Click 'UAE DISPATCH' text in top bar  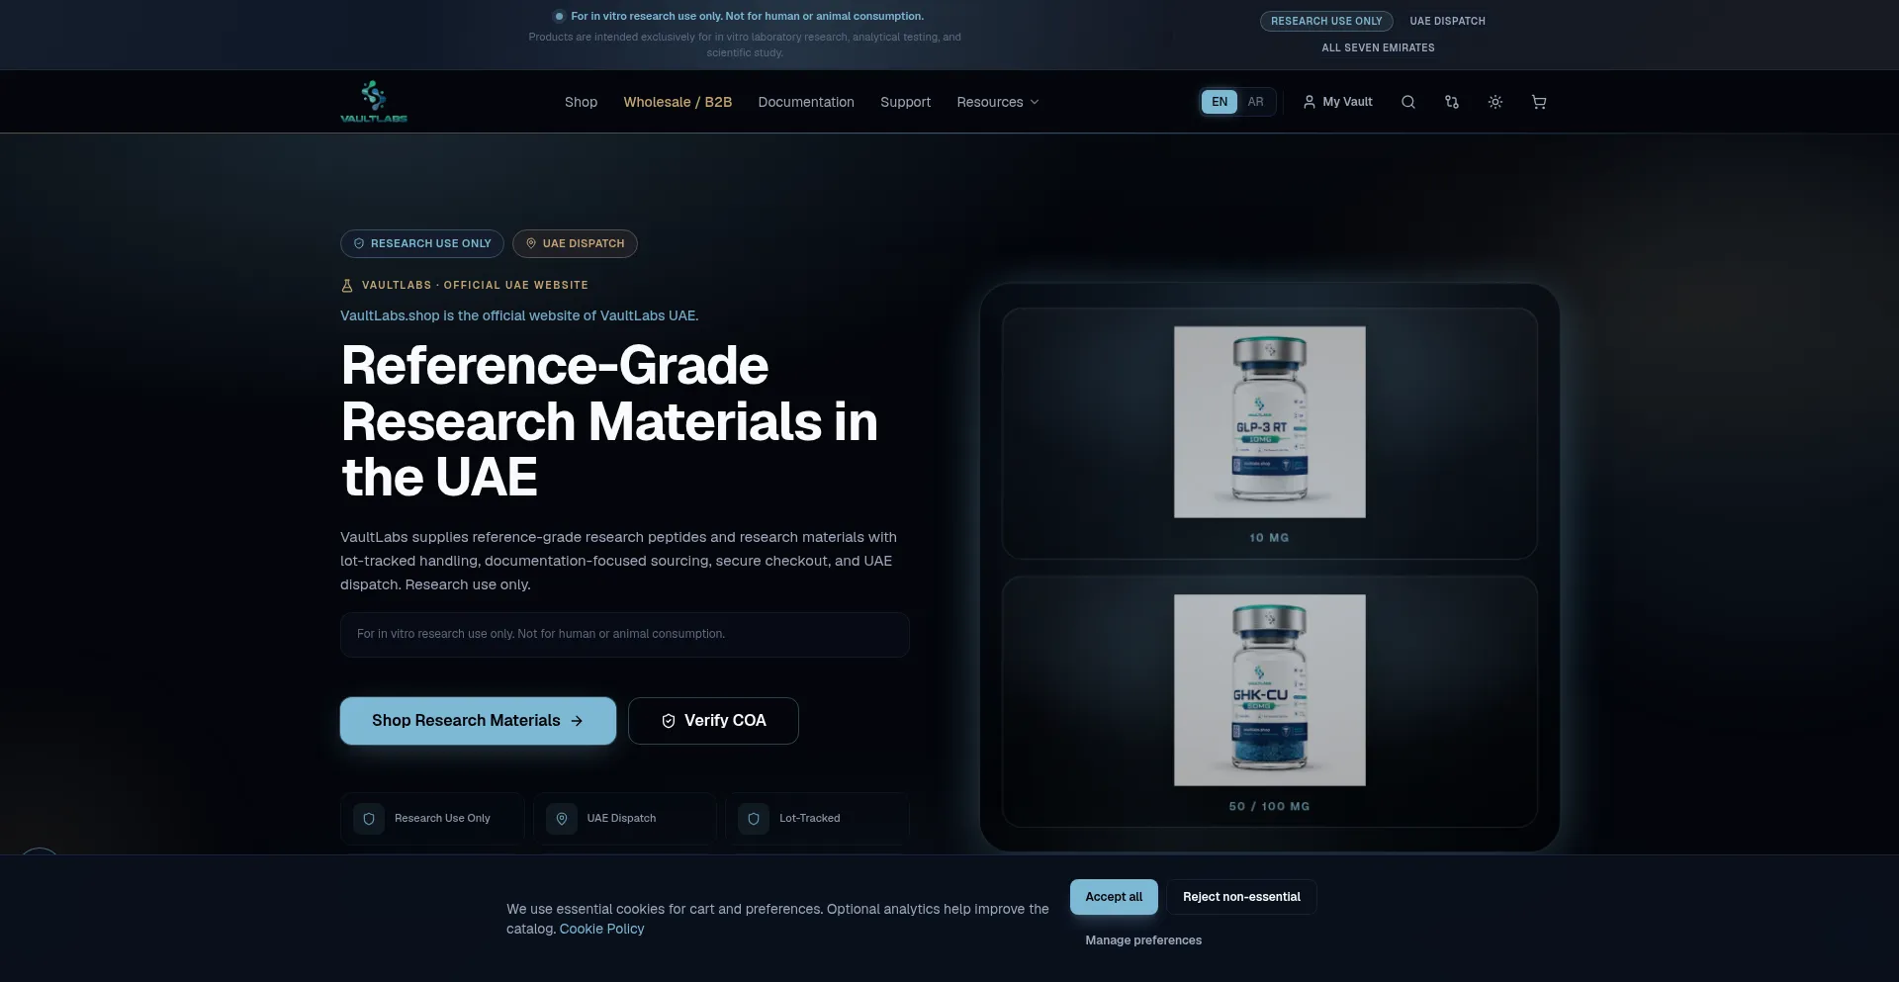point(1447,21)
